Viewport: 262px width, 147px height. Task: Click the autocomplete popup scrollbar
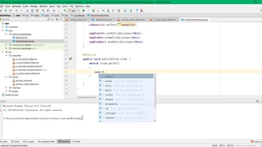(x=155, y=91)
